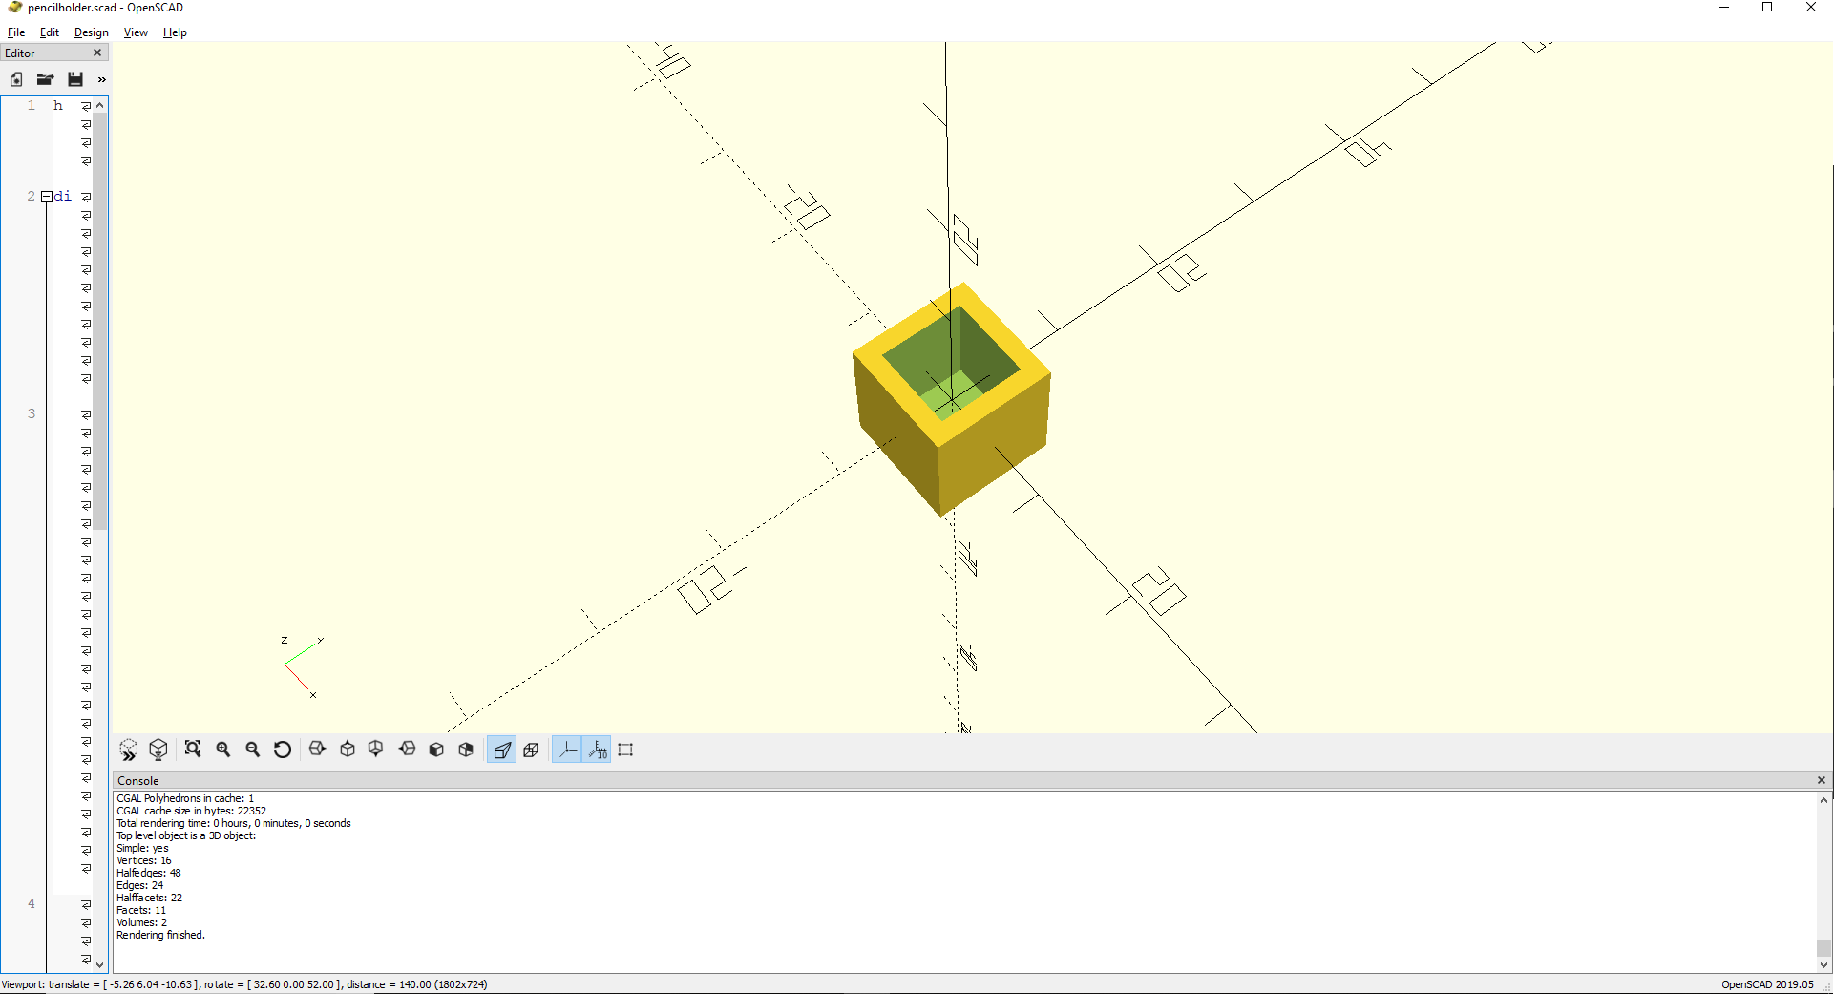
Task: Toggle the Show Scale Markers button
Action: tap(598, 750)
